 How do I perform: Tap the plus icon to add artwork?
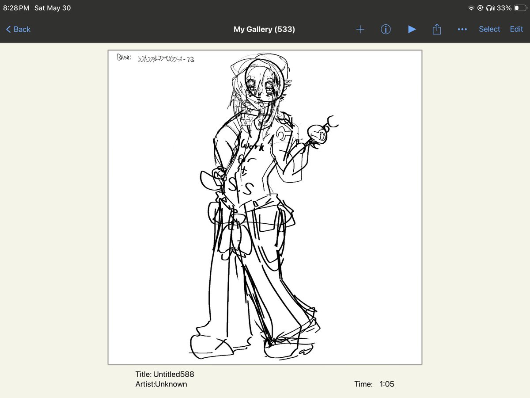360,29
